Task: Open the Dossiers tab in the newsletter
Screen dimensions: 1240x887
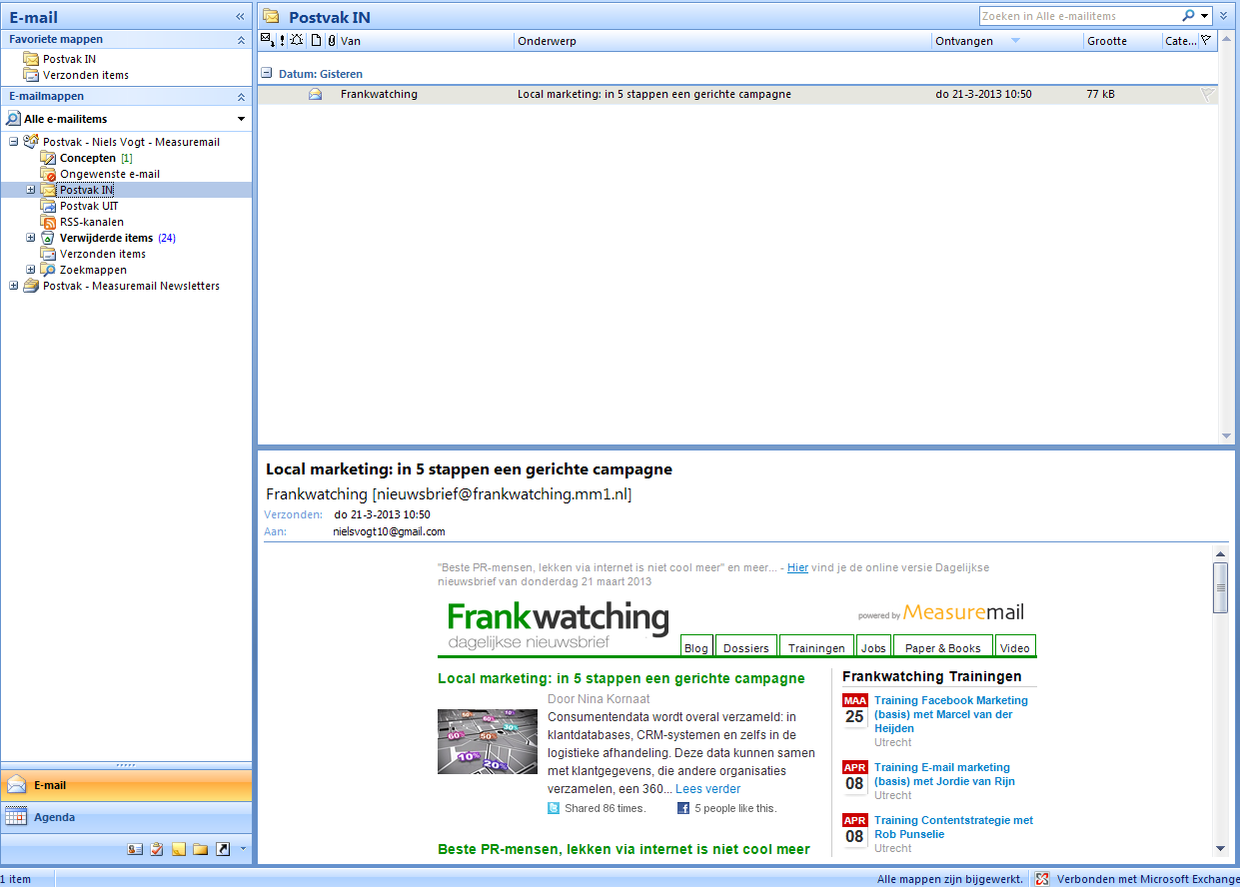Action: (x=746, y=647)
